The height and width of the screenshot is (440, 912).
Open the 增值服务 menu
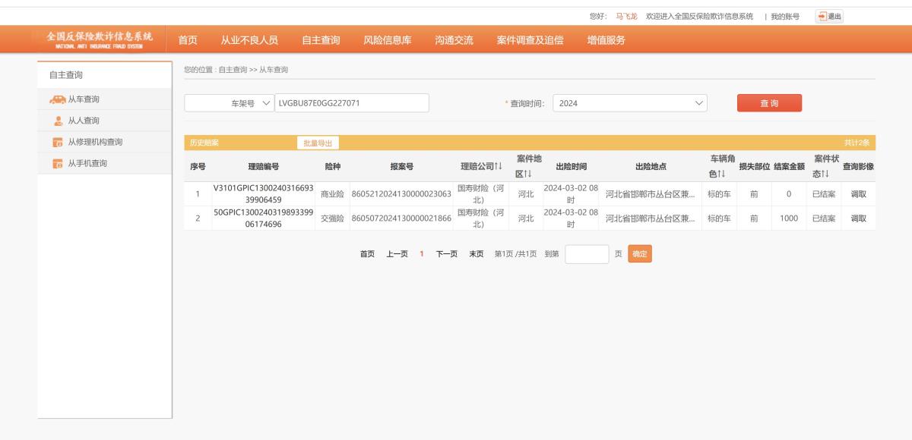coord(606,40)
